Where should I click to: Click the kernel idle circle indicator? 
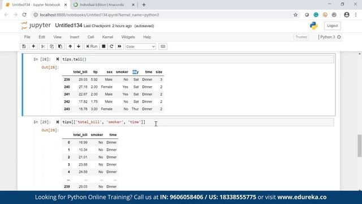coord(339,37)
